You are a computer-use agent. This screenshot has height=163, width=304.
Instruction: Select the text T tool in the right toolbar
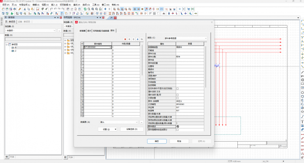302,122
